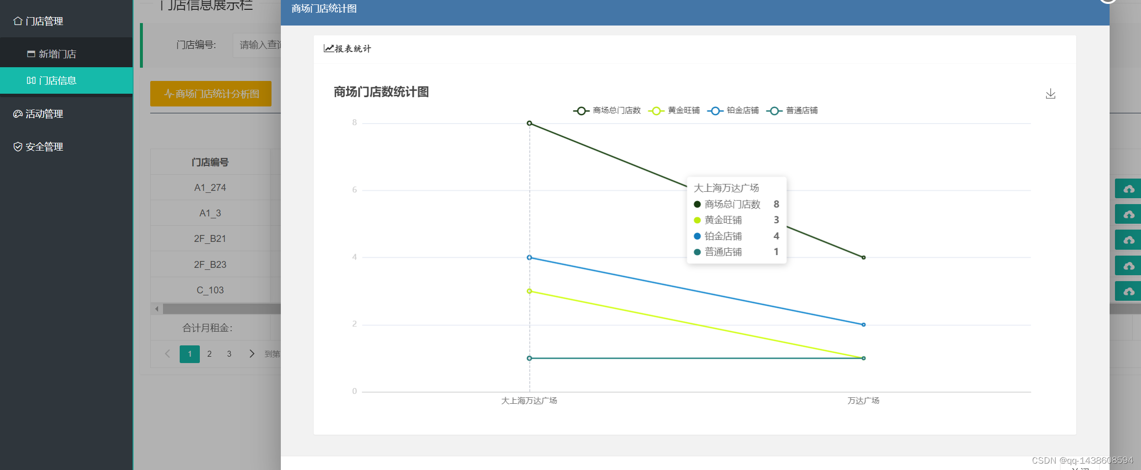1141x470 pixels.
Task: Click table cell 2F_B21
Action: pyautogui.click(x=210, y=238)
